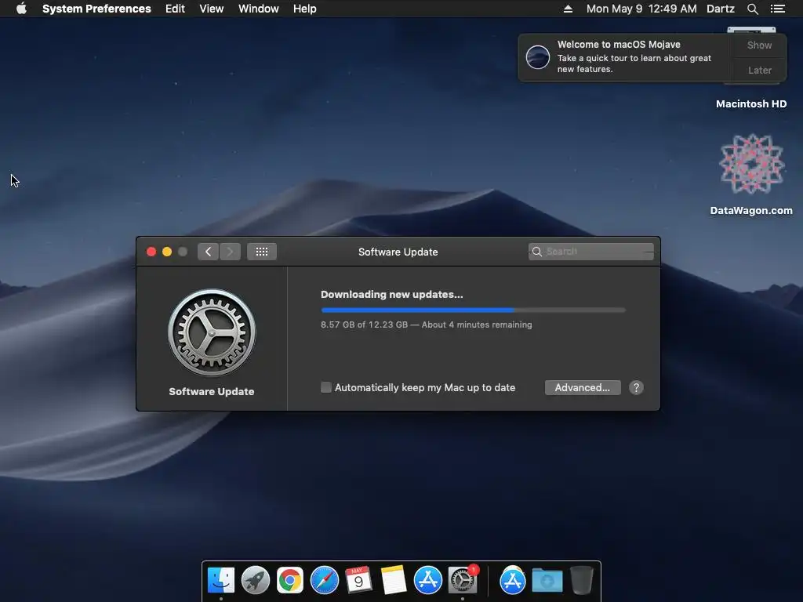This screenshot has height=602, width=803.
Task: Click the download progress bar
Action: (473, 310)
